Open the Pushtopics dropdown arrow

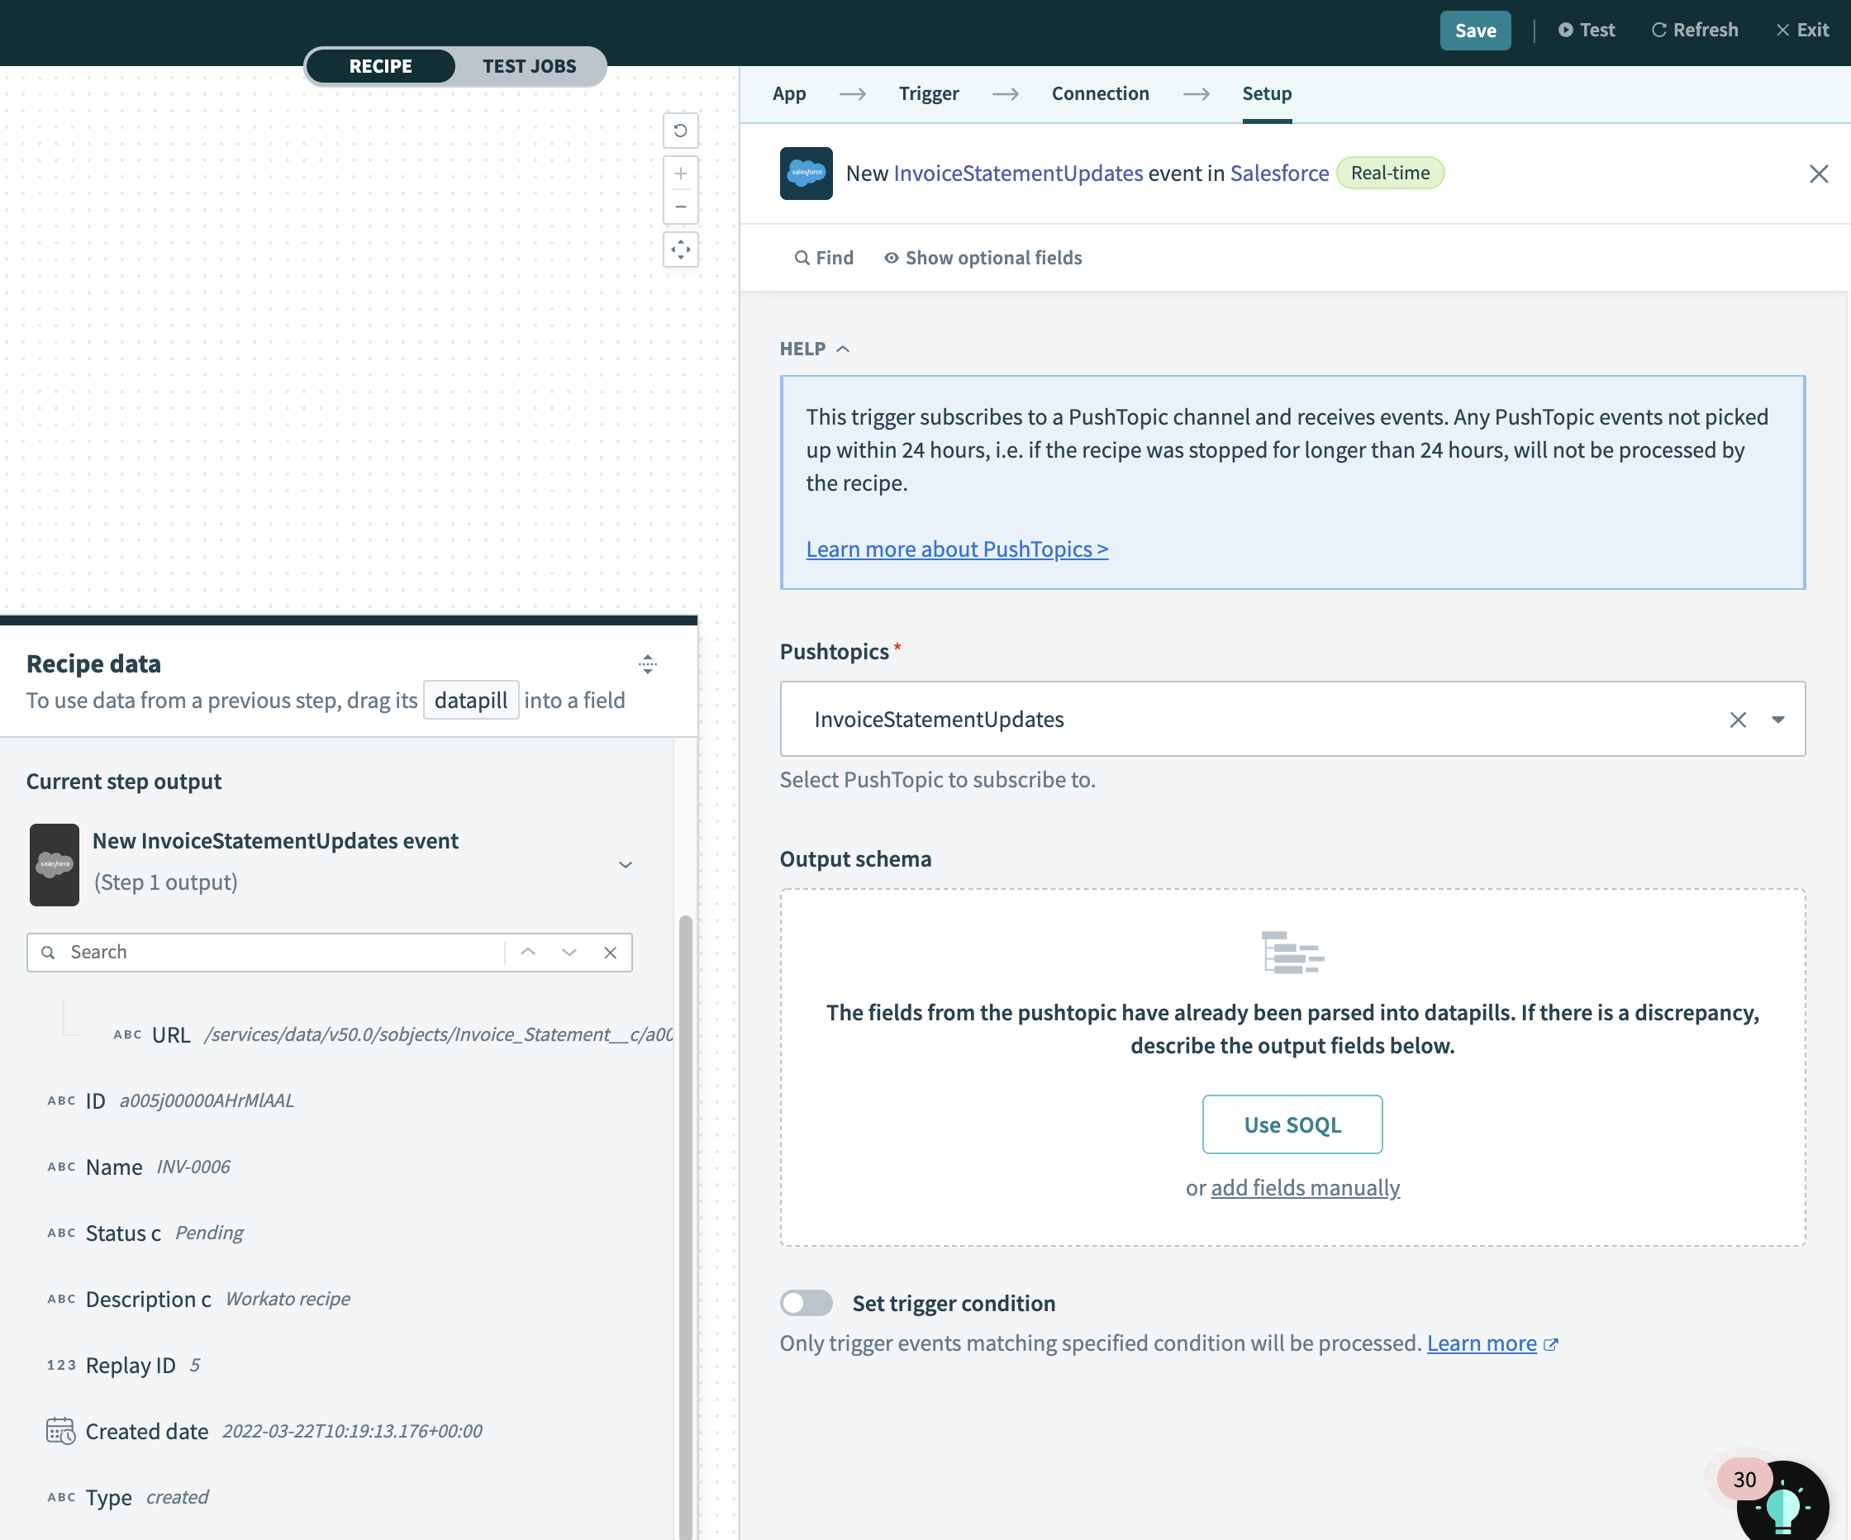[1777, 720]
